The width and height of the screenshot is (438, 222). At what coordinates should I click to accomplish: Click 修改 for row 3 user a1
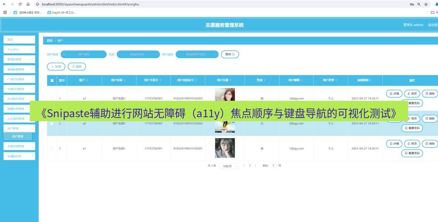tap(412, 144)
